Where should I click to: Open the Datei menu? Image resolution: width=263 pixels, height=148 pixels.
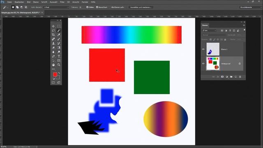9,2
